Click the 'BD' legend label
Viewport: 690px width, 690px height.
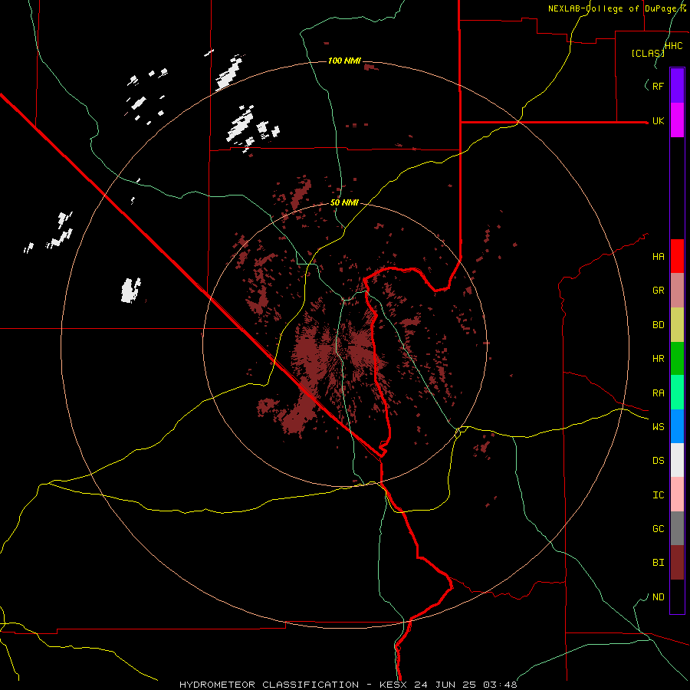658,325
